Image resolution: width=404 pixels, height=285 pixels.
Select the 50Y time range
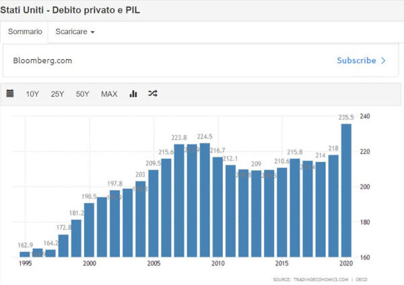82,94
